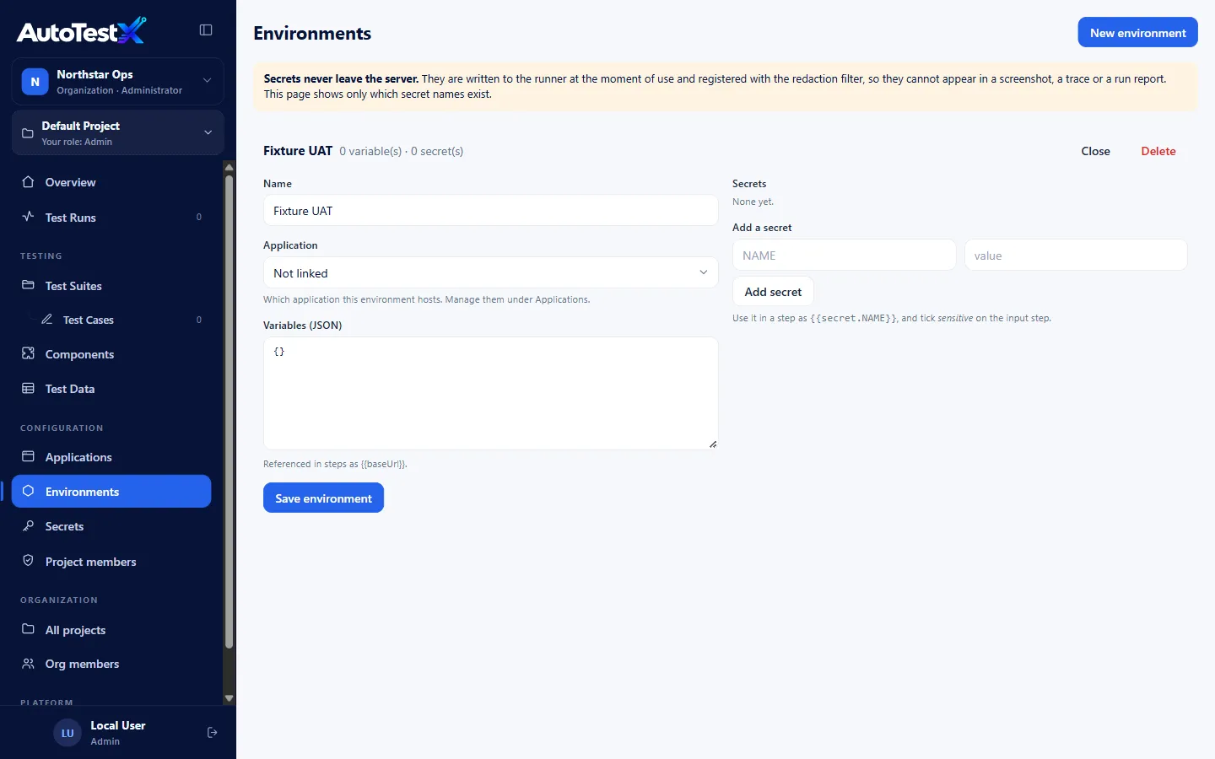Screen dimensions: 1215x759
Task: Open Test Cases sub-item
Action: click(x=121, y=320)
